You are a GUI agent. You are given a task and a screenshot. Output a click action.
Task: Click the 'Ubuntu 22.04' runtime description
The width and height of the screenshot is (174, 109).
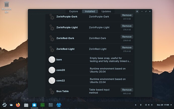click(x=108, y=80)
